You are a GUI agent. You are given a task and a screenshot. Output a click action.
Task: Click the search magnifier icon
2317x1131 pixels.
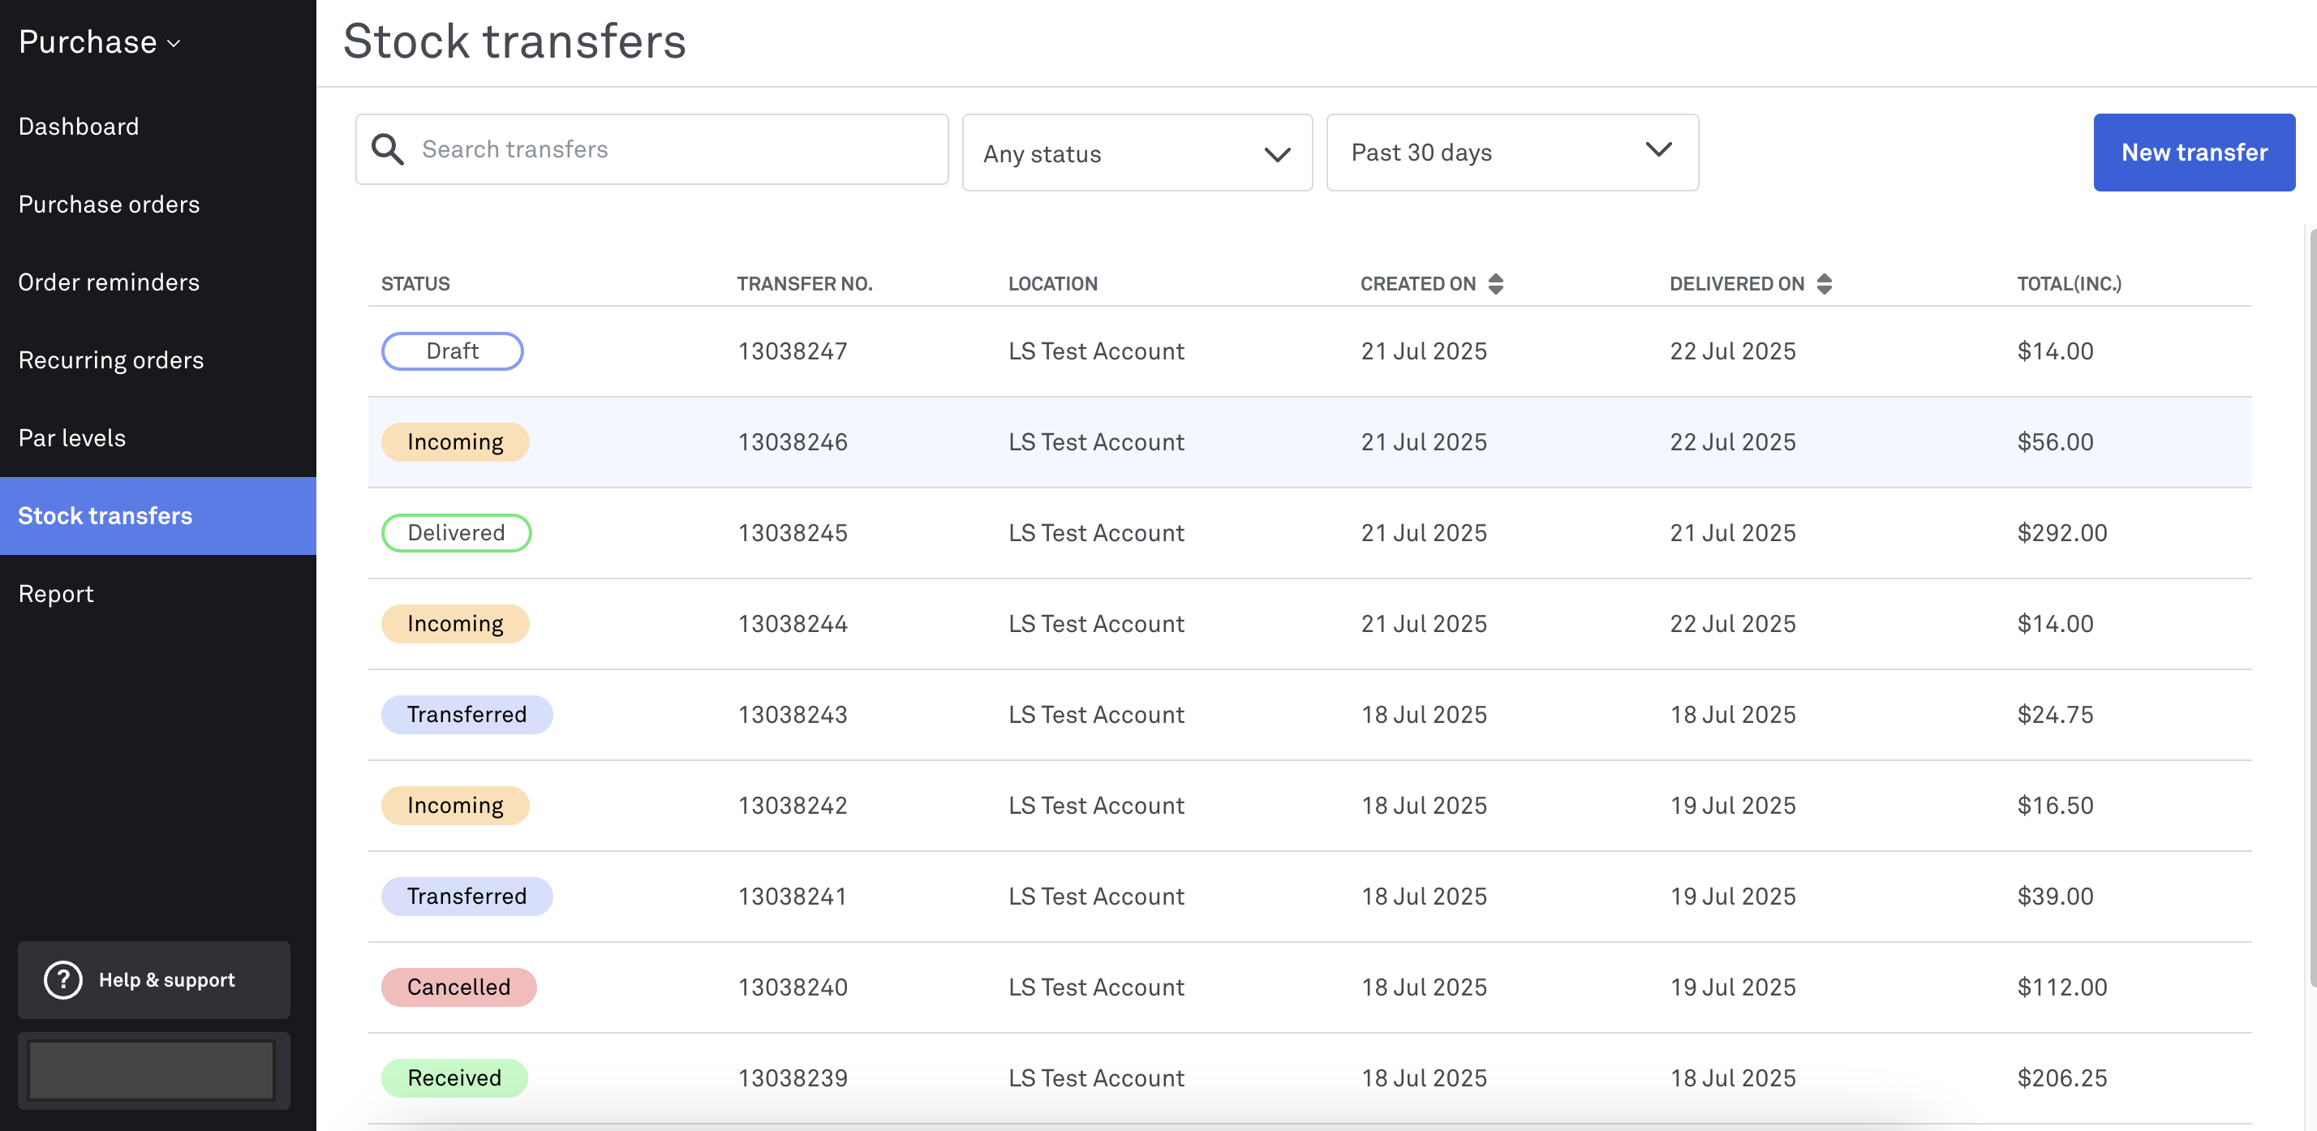pyautogui.click(x=388, y=149)
